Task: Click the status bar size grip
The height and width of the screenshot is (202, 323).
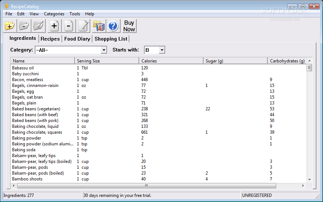Action: pos(317,196)
